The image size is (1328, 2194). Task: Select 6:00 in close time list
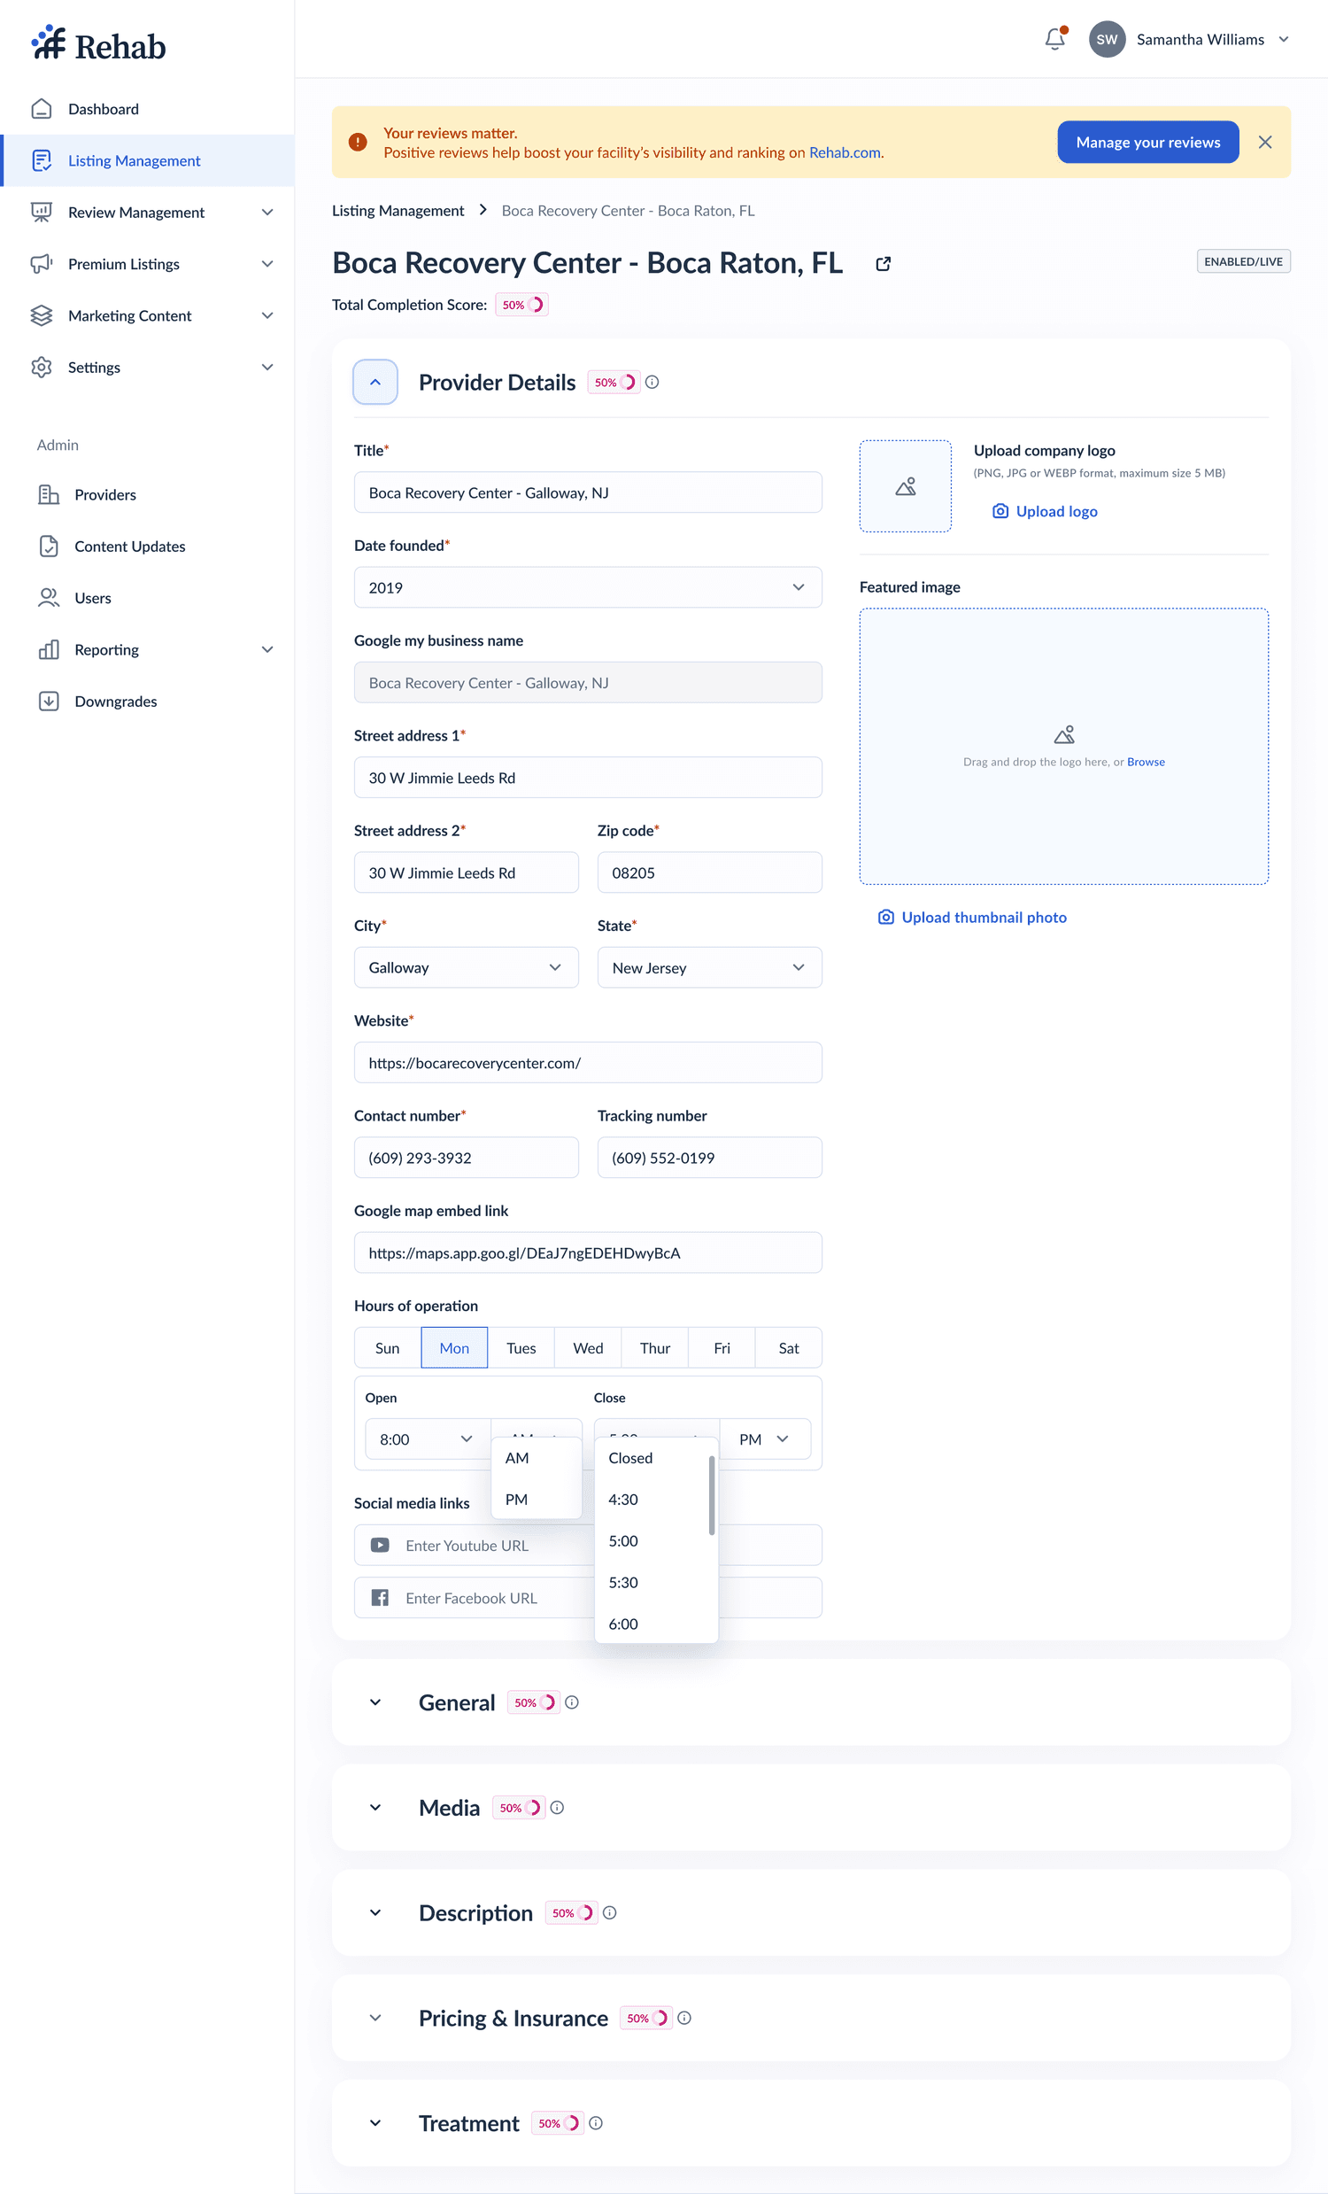[x=652, y=1624]
